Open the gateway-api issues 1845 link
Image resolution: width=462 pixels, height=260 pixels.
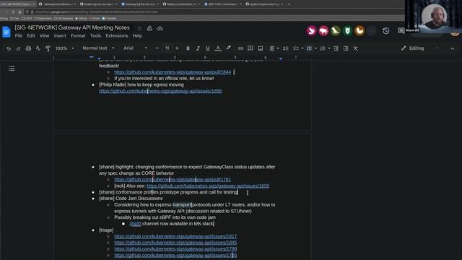tap(175, 243)
